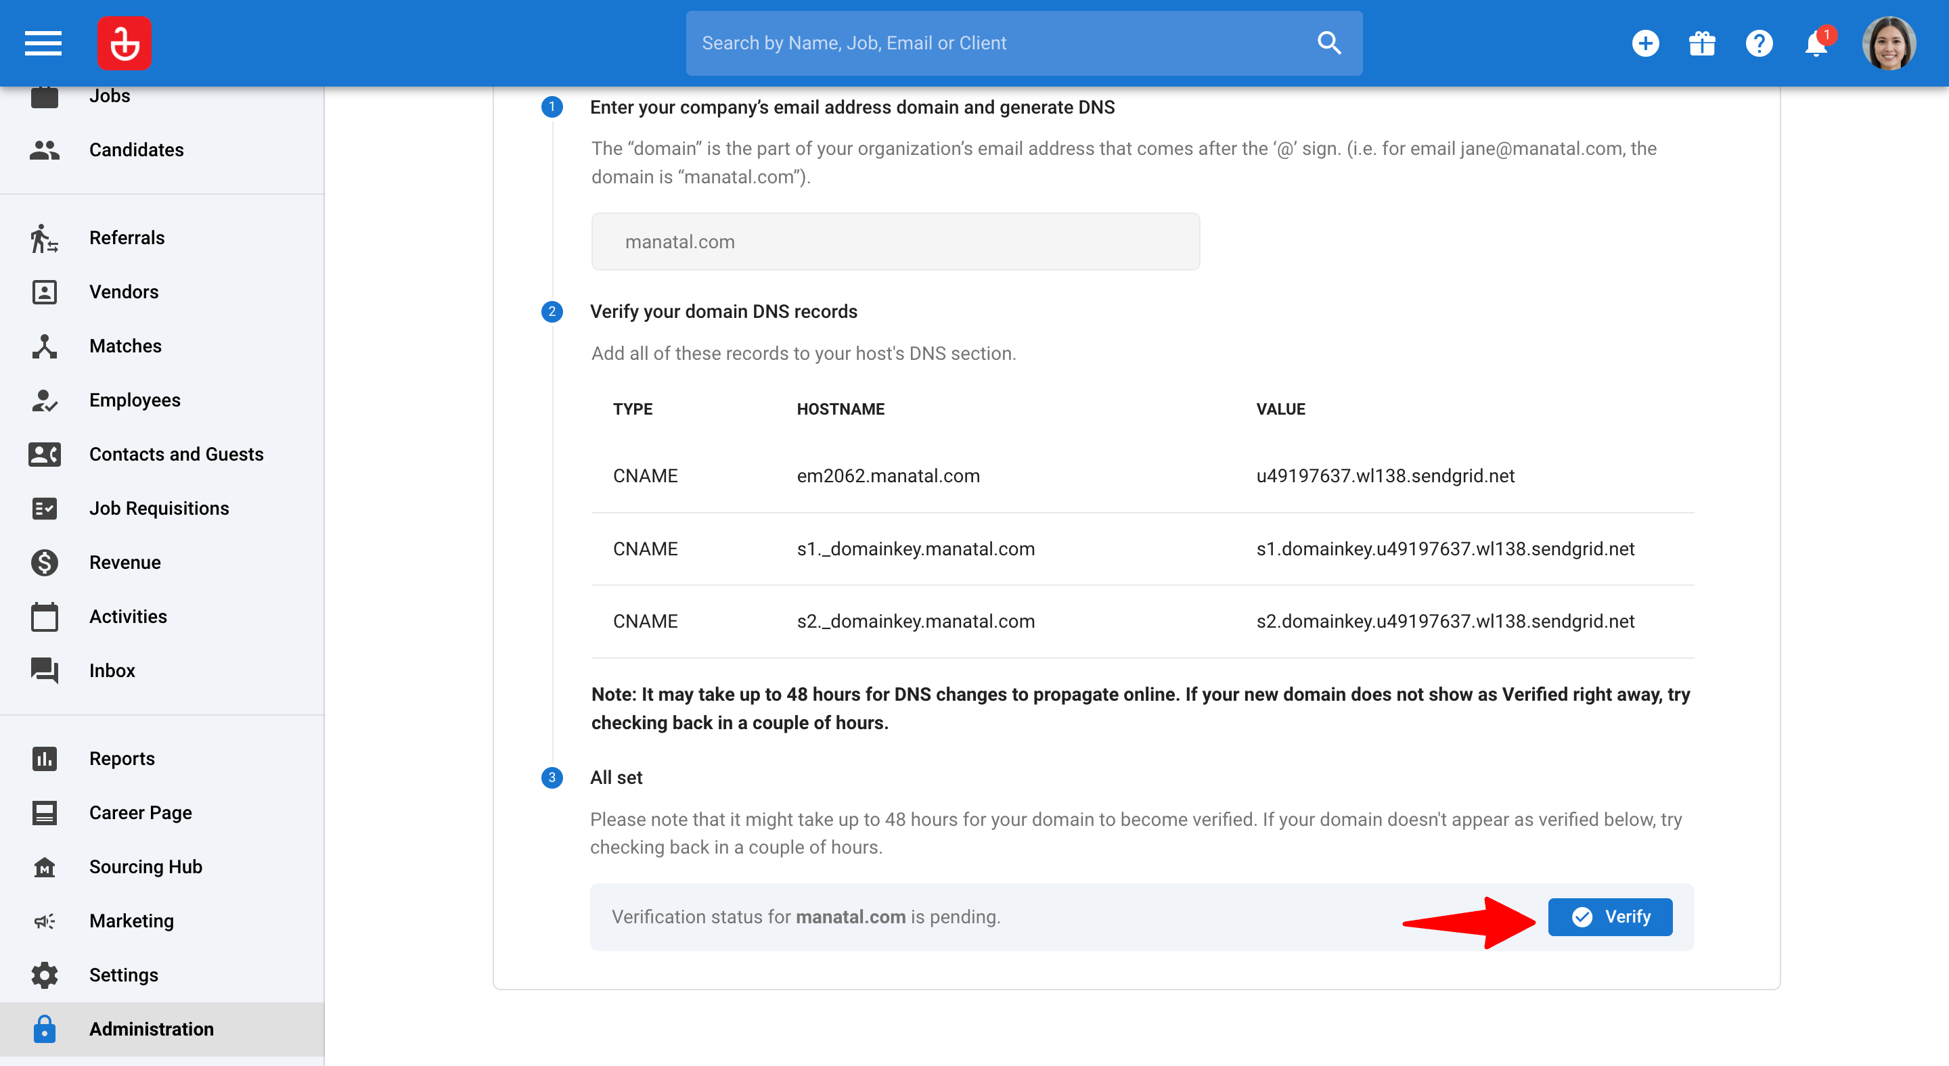Open Referrals menu item
The image size is (1949, 1066).
[x=162, y=237]
